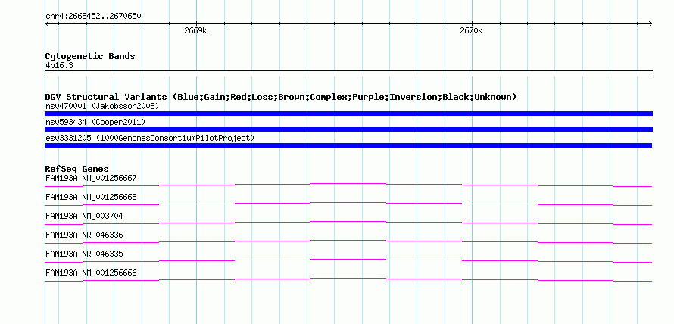674x324 pixels.
Task: Open the nsv593434 (Cooper2011) variant label
Action: 95,123
